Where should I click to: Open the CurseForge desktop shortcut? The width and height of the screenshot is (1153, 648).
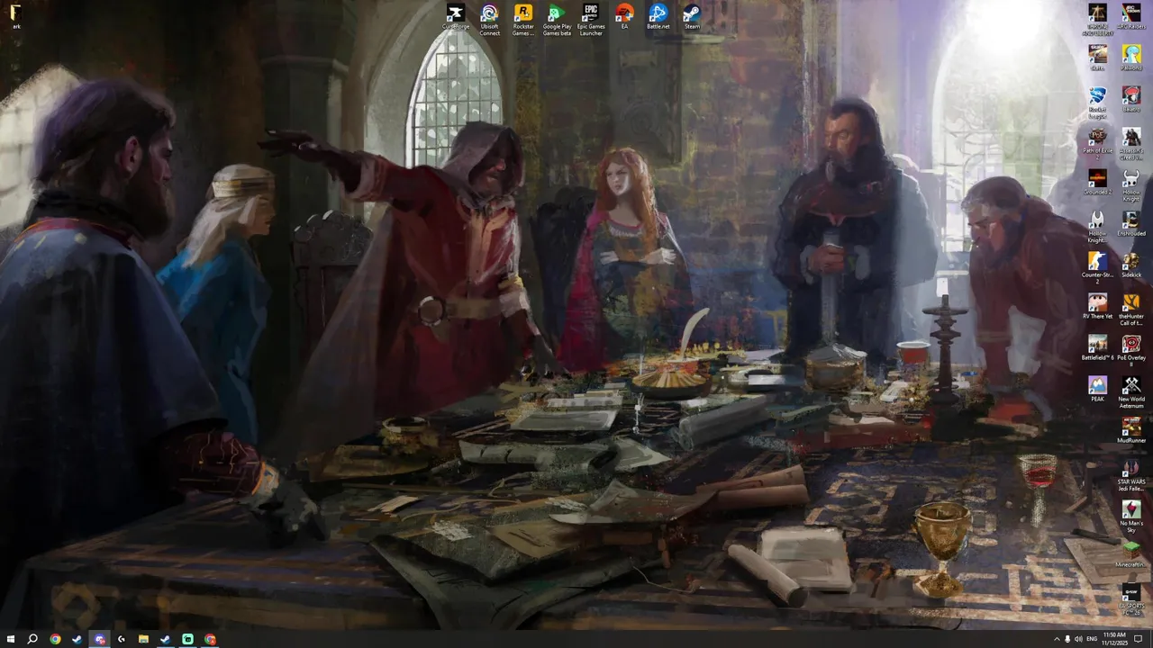point(456,17)
